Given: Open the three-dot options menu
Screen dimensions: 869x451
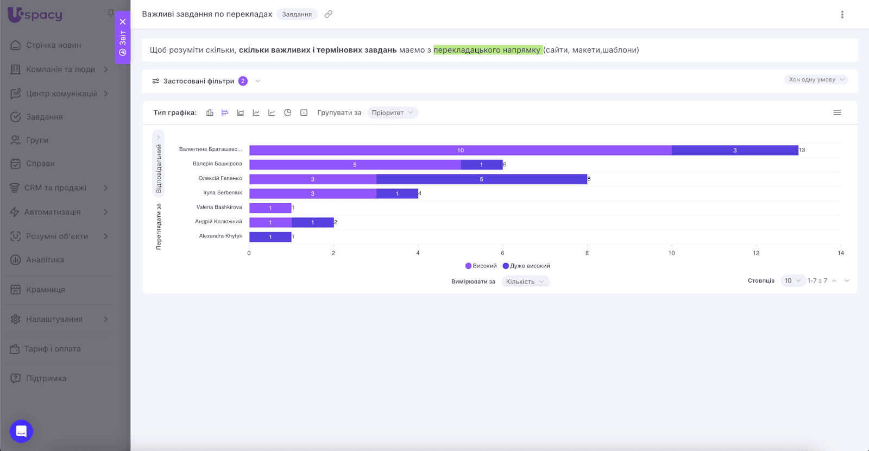Looking at the screenshot, I should 842,15.
